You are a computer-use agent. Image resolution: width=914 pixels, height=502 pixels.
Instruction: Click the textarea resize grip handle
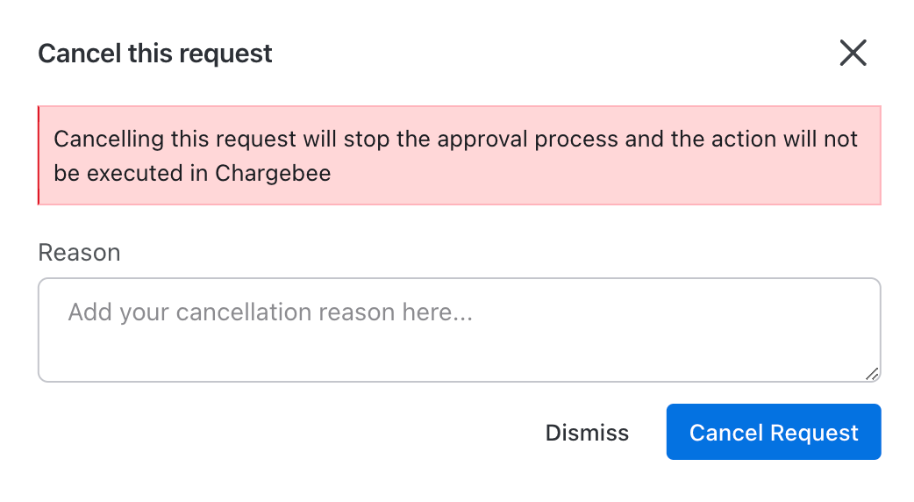tap(872, 374)
